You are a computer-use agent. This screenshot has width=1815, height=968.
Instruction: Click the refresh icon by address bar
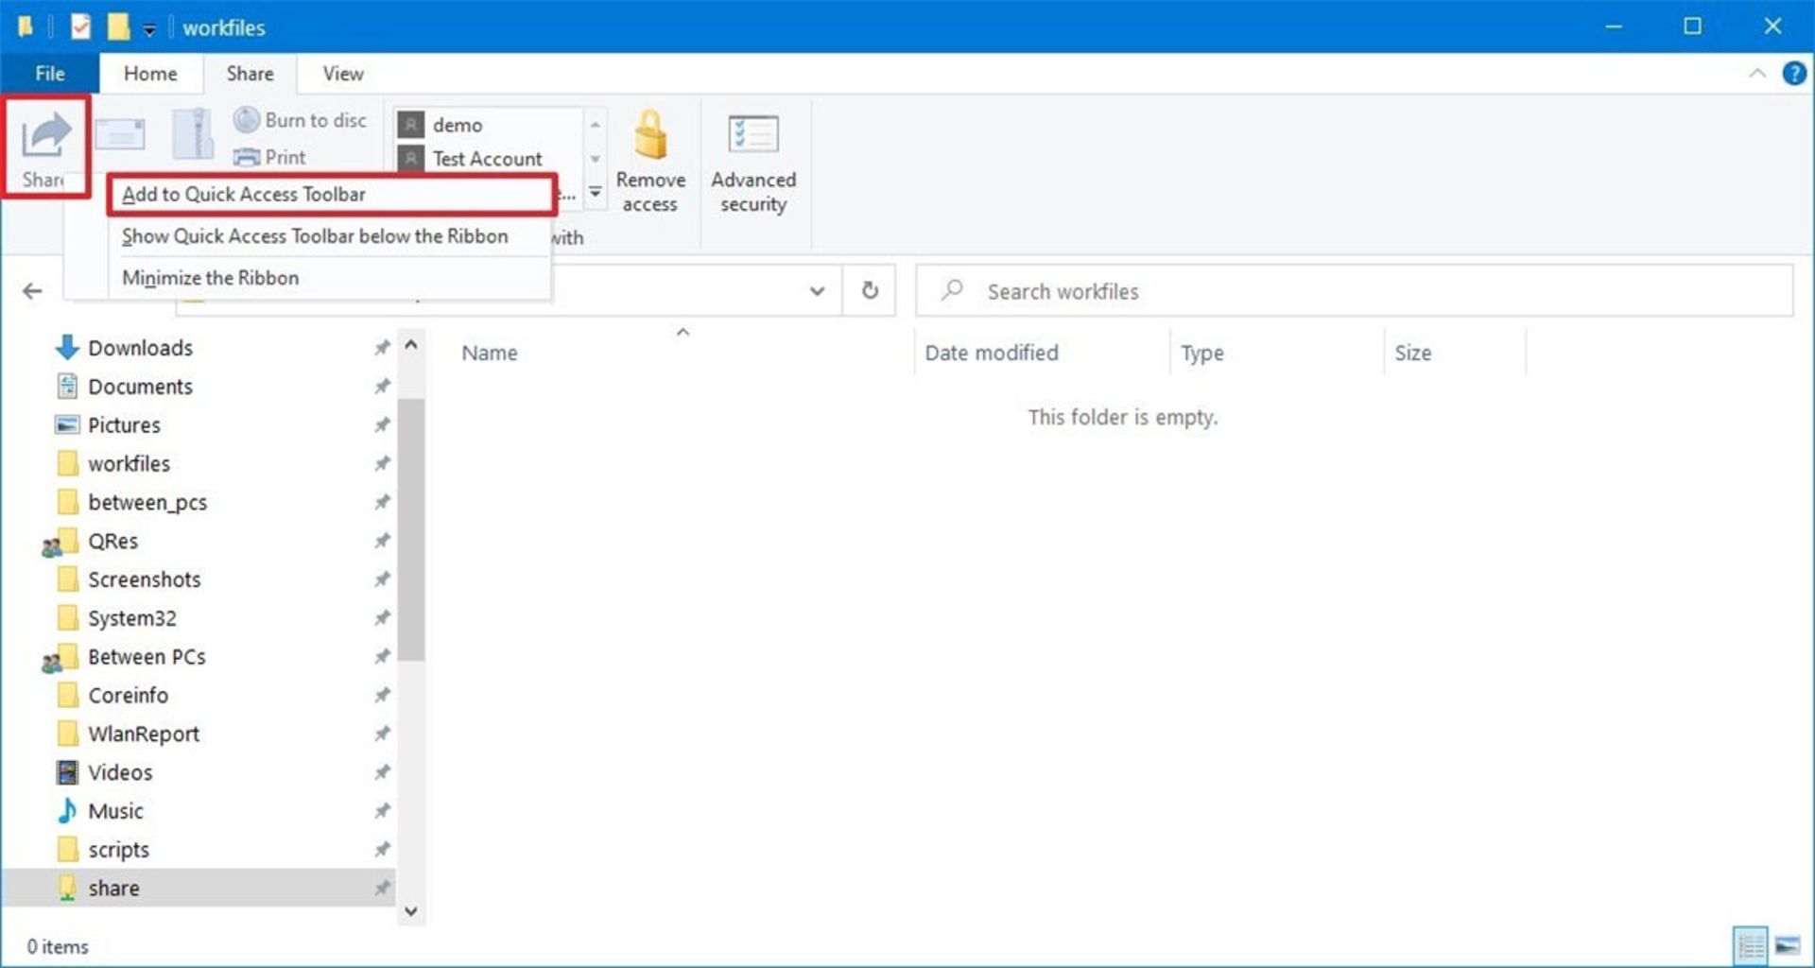(x=870, y=290)
